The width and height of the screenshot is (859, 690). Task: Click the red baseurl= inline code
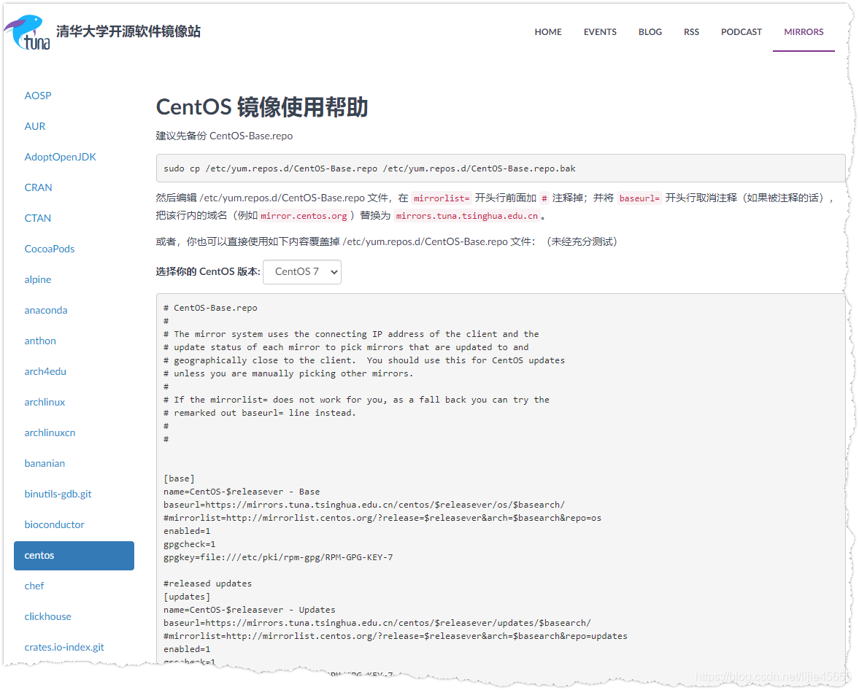point(639,198)
